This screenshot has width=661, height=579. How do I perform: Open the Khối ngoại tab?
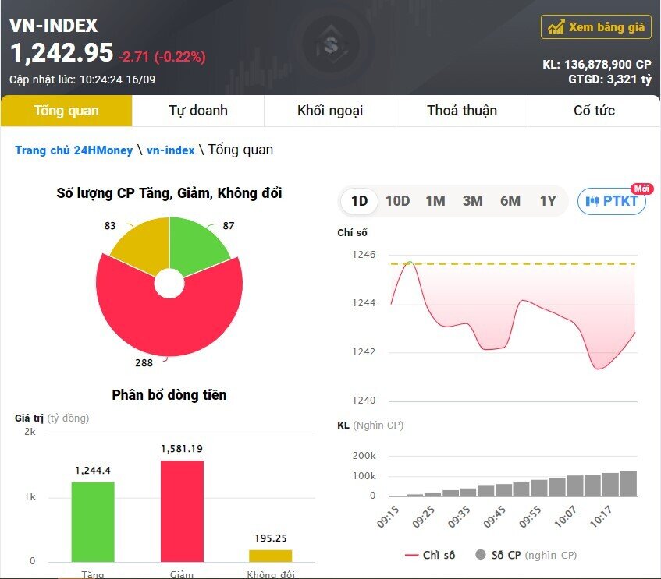(x=330, y=111)
